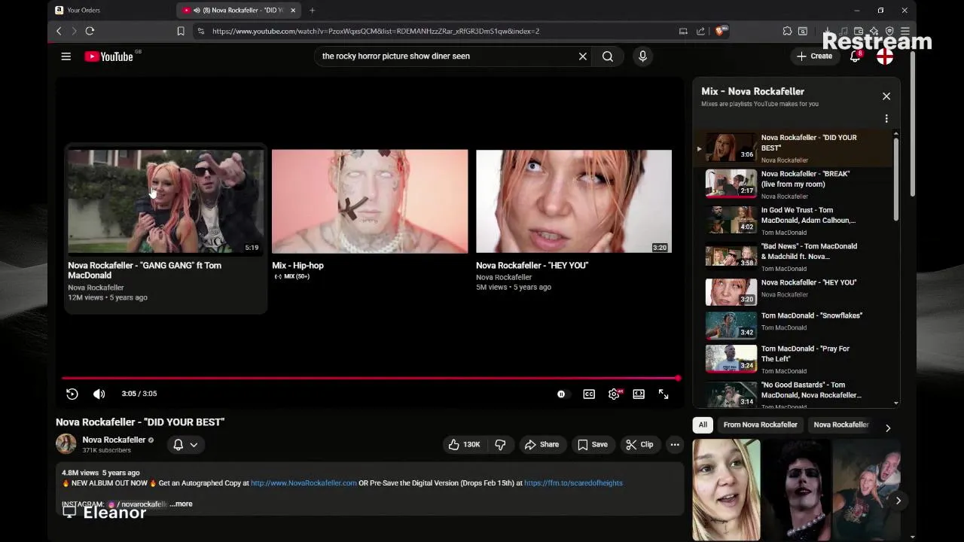Clear the search box with X icon
964x542 pixels.
(x=583, y=56)
